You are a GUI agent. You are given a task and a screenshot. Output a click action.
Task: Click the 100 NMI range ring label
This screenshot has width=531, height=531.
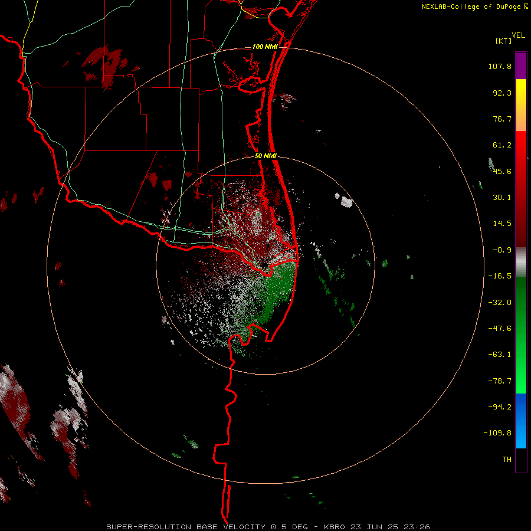265,47
